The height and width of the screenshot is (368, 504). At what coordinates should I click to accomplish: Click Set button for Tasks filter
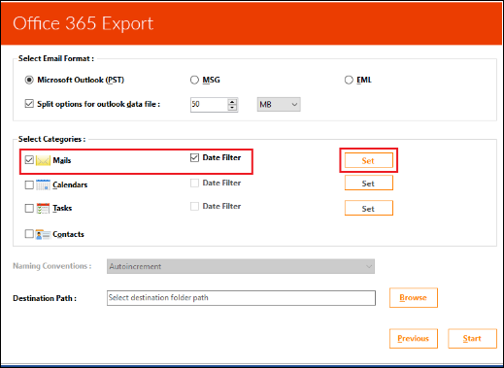(369, 208)
